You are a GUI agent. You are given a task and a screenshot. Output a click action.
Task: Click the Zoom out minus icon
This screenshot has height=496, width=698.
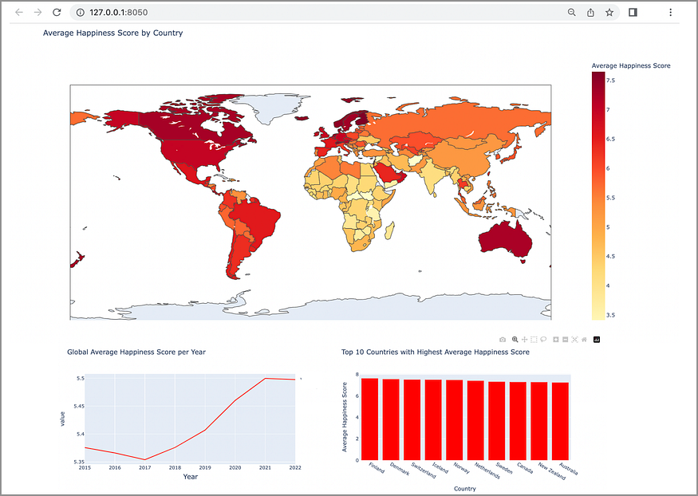tap(566, 340)
